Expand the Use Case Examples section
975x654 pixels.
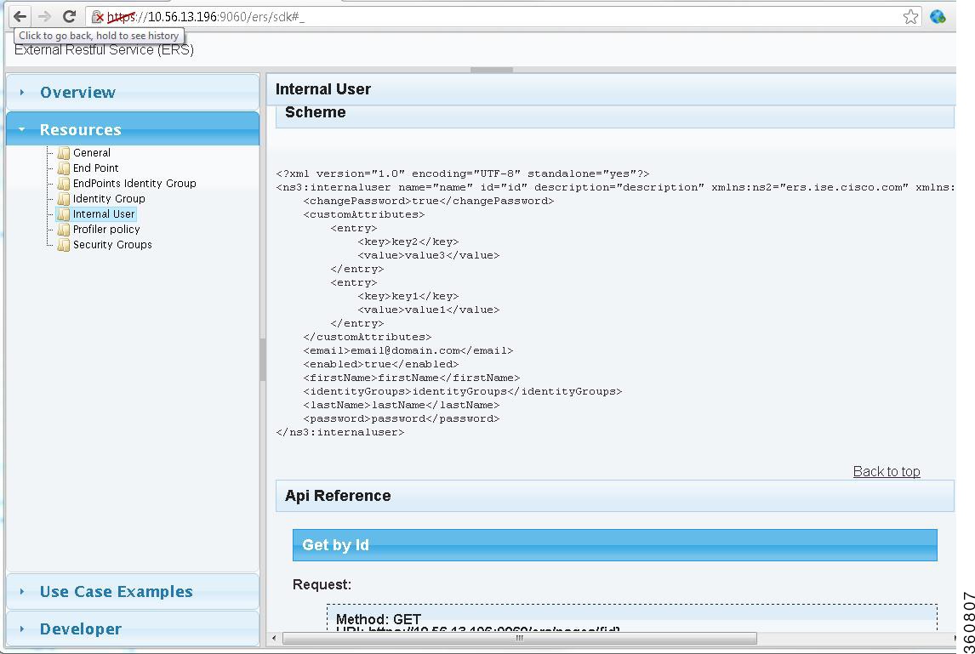click(x=133, y=591)
